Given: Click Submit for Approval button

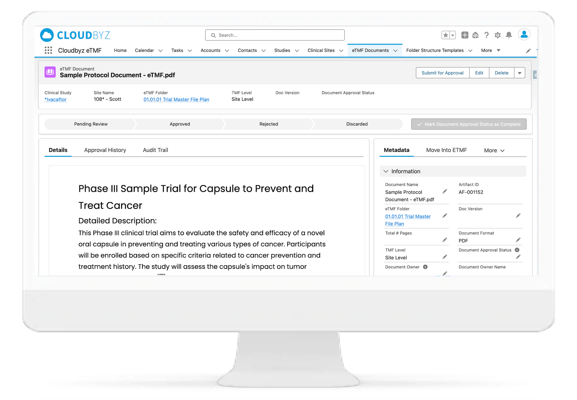Looking at the screenshot, I should pos(442,73).
